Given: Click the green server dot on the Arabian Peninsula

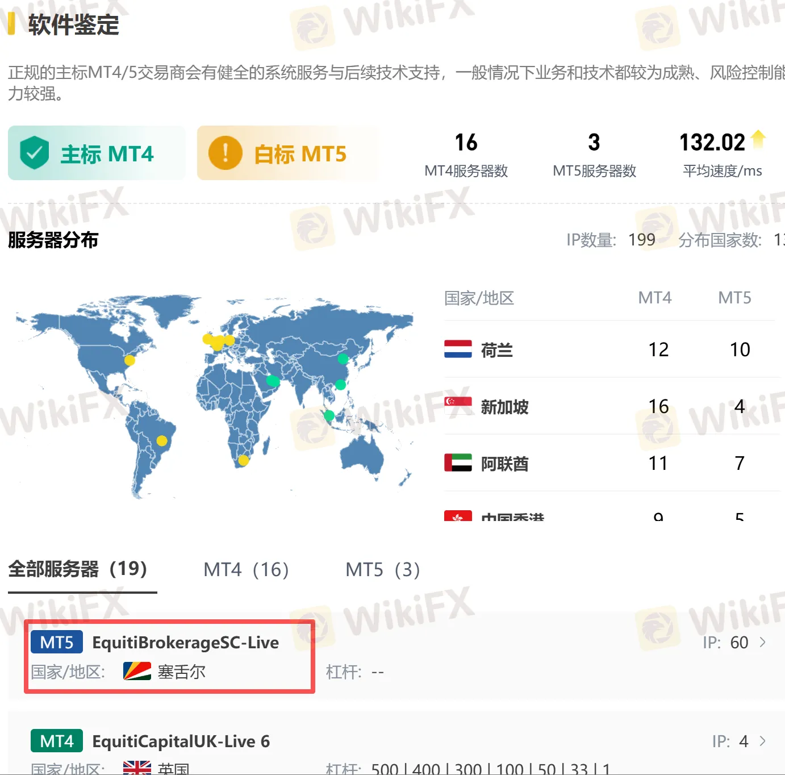Looking at the screenshot, I should (x=273, y=381).
